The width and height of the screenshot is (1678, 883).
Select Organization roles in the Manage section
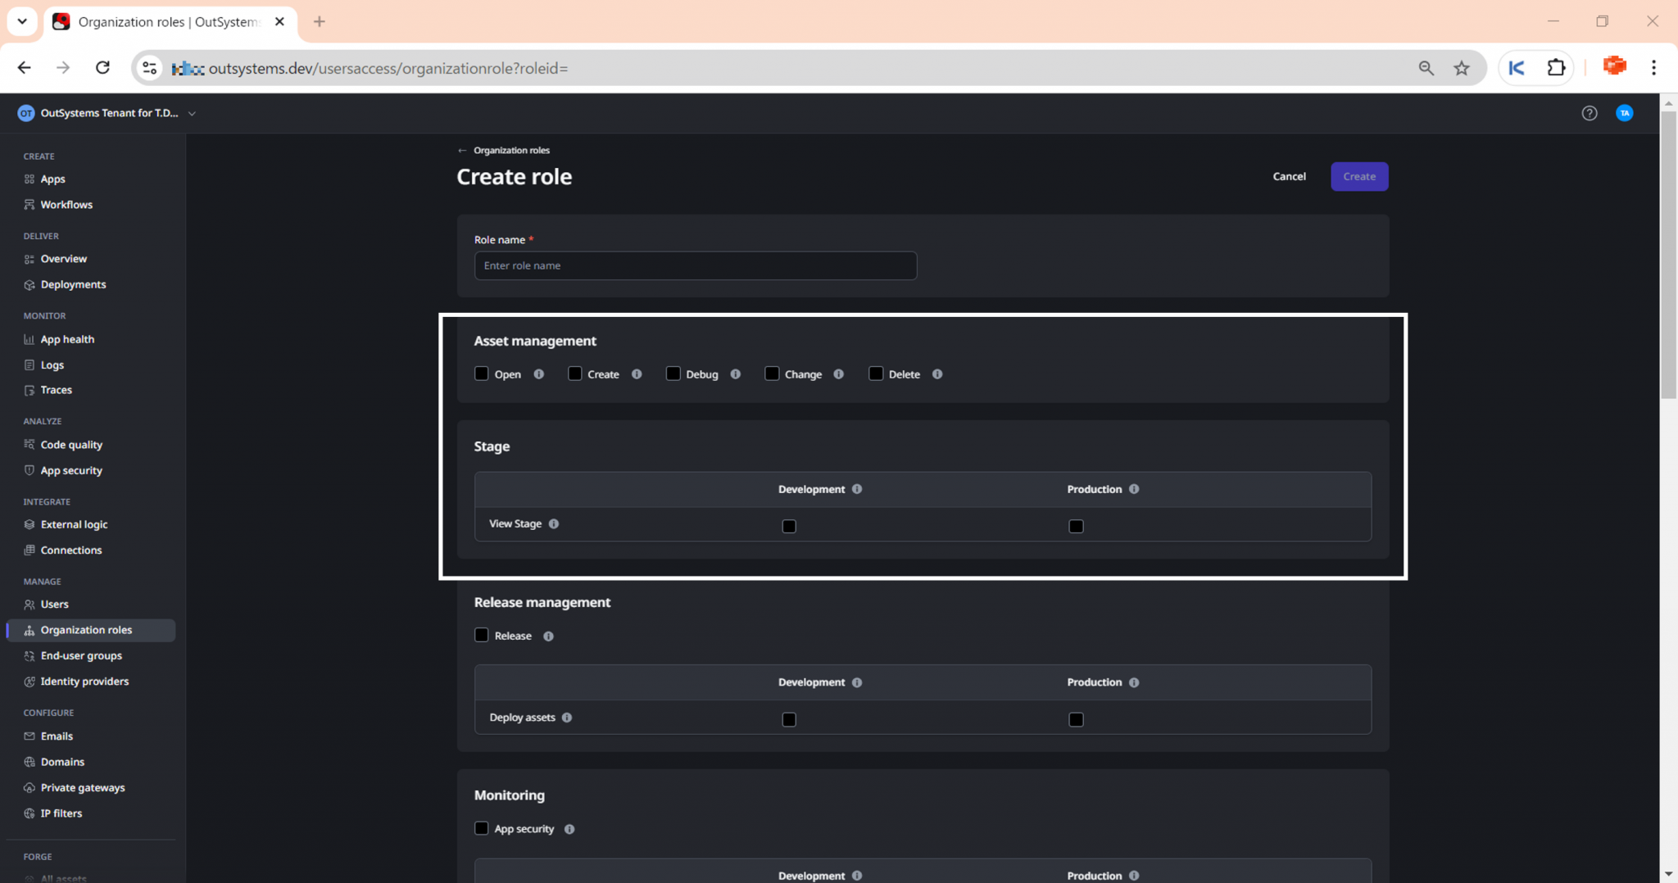[x=86, y=630]
